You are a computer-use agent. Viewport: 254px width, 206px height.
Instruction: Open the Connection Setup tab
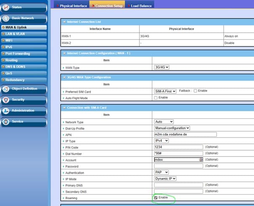point(107,5)
